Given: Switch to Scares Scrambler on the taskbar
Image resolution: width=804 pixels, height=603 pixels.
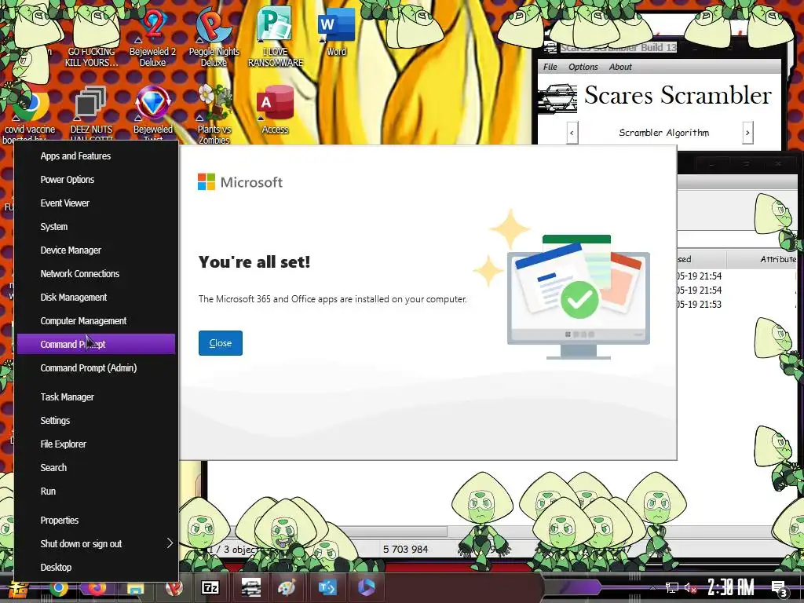Looking at the screenshot, I should pyautogui.click(x=250, y=587).
